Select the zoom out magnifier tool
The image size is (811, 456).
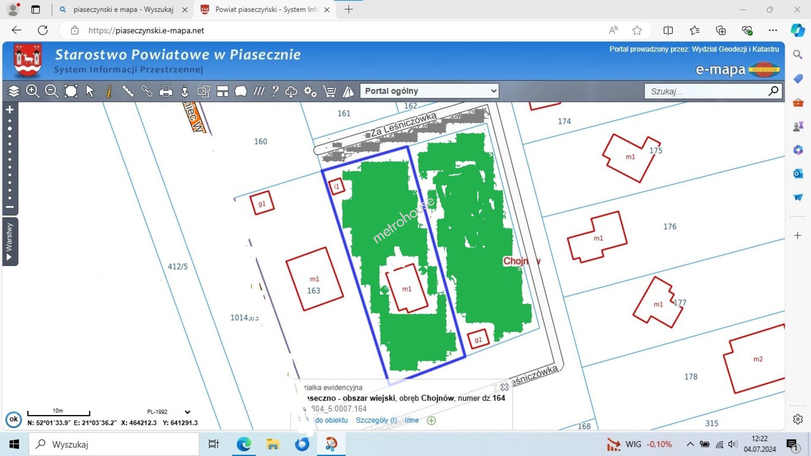pos(52,91)
